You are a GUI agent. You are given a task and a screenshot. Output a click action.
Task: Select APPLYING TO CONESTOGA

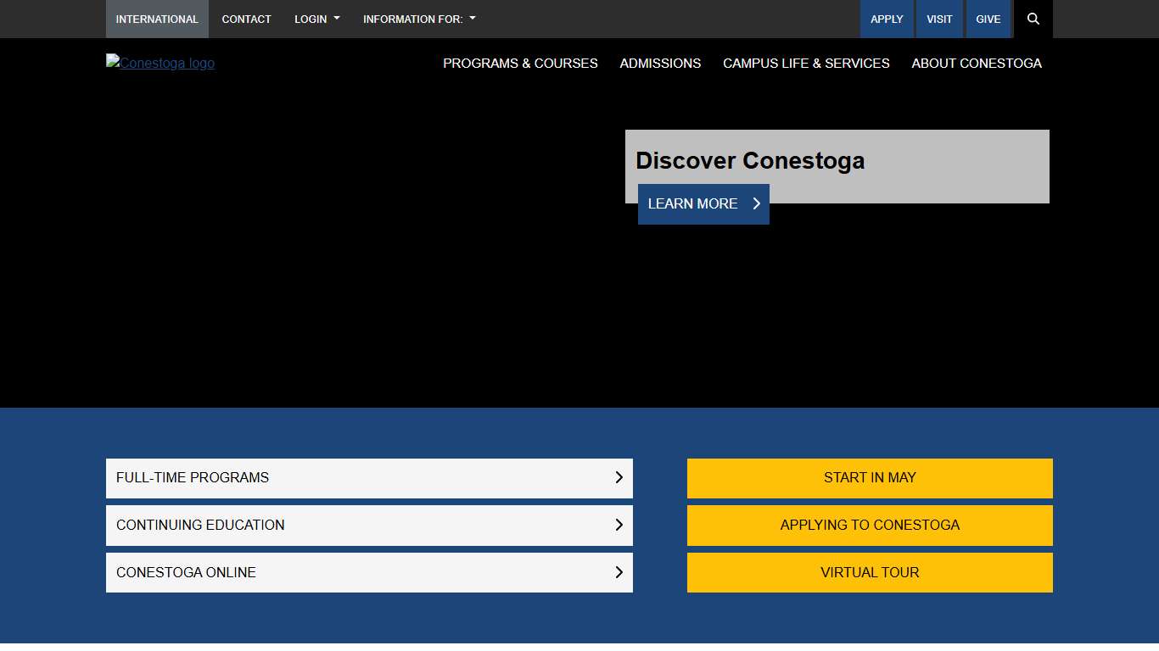tap(869, 525)
